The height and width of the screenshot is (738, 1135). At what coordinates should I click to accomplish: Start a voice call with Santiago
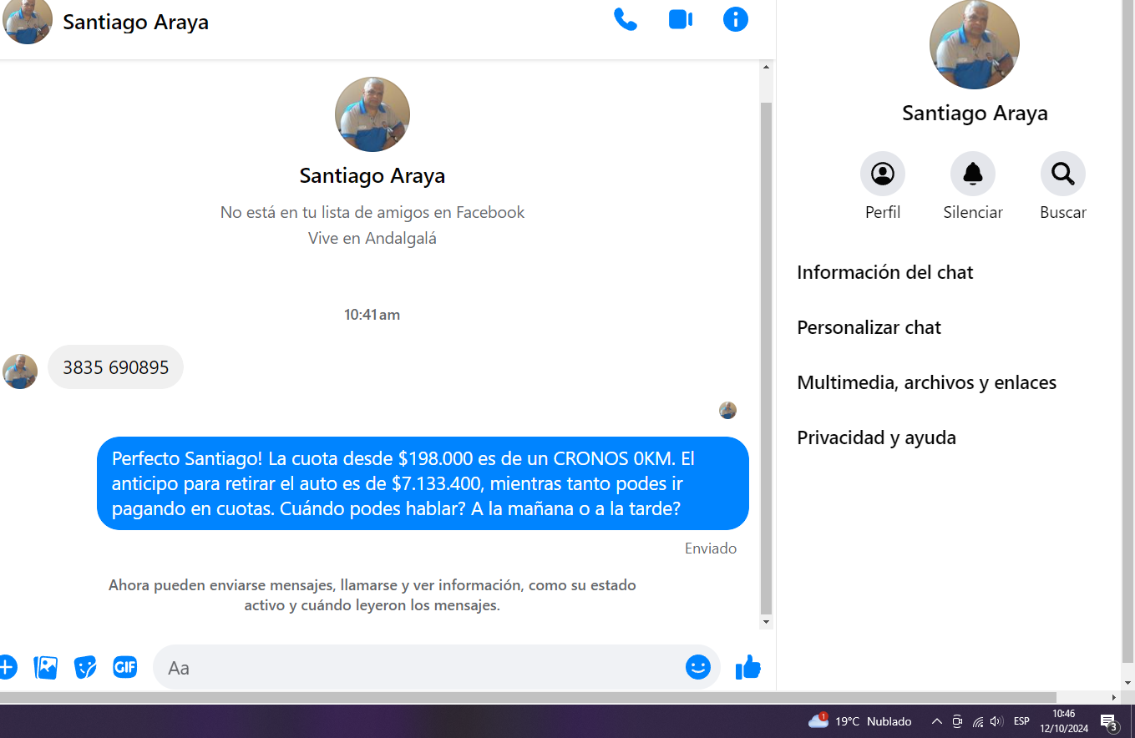[x=625, y=19]
